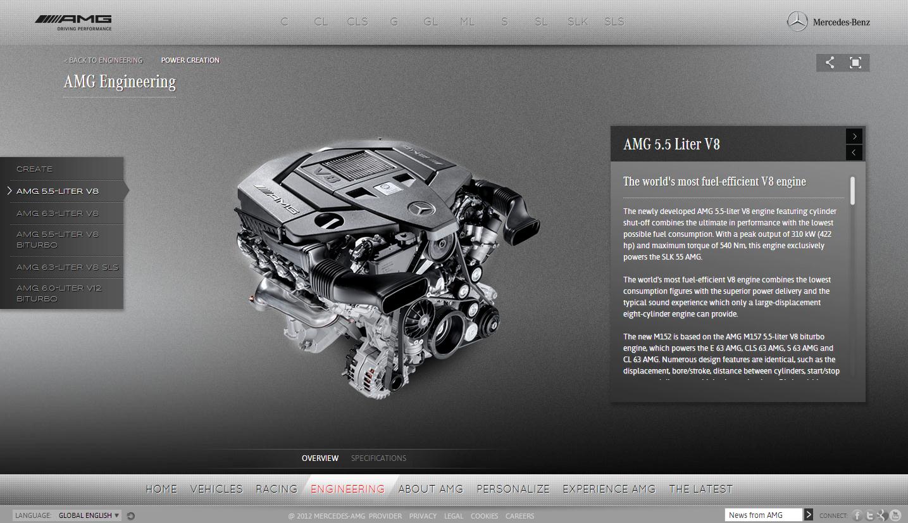Open Experience AMG in bottom navigation
This screenshot has height=523, width=908.
[609, 489]
